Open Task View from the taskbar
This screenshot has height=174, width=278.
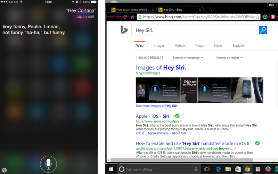pos(207,169)
